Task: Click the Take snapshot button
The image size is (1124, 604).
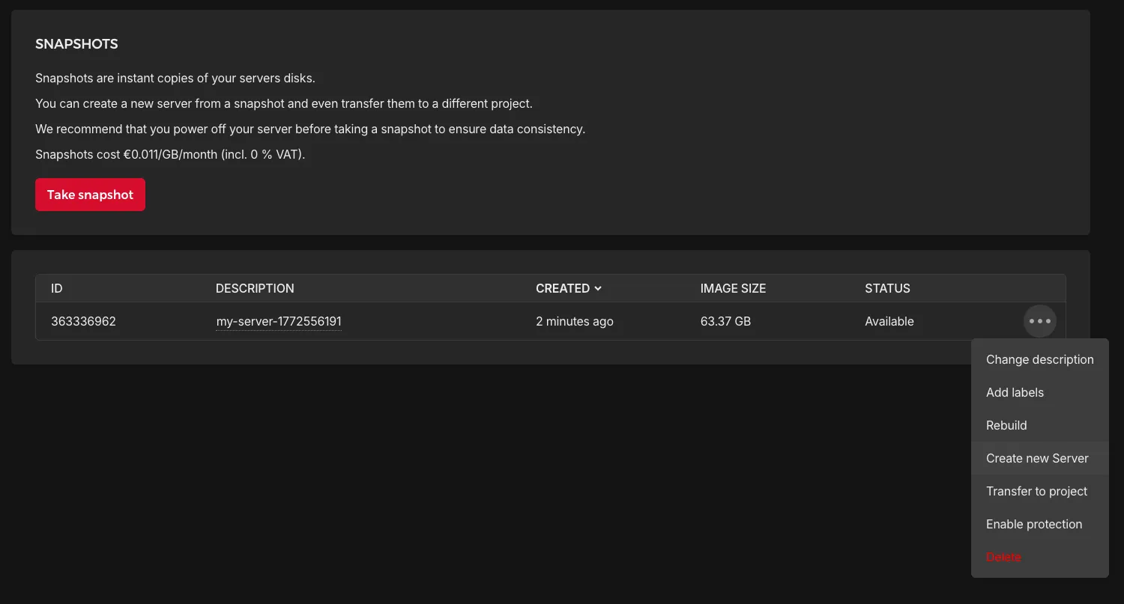Action: [90, 195]
